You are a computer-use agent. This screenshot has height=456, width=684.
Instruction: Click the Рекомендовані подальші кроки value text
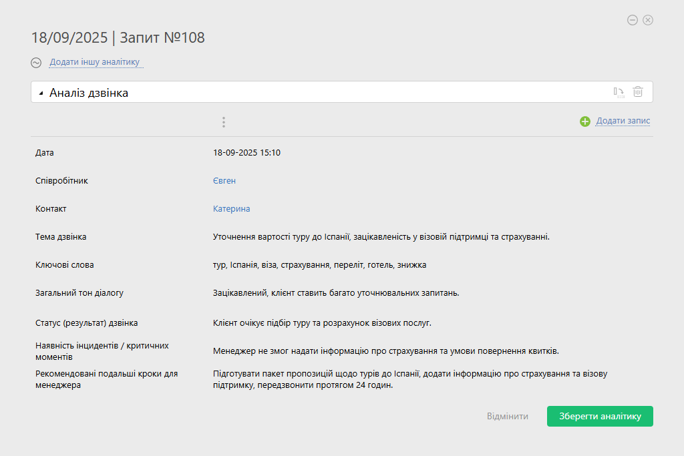(x=409, y=379)
